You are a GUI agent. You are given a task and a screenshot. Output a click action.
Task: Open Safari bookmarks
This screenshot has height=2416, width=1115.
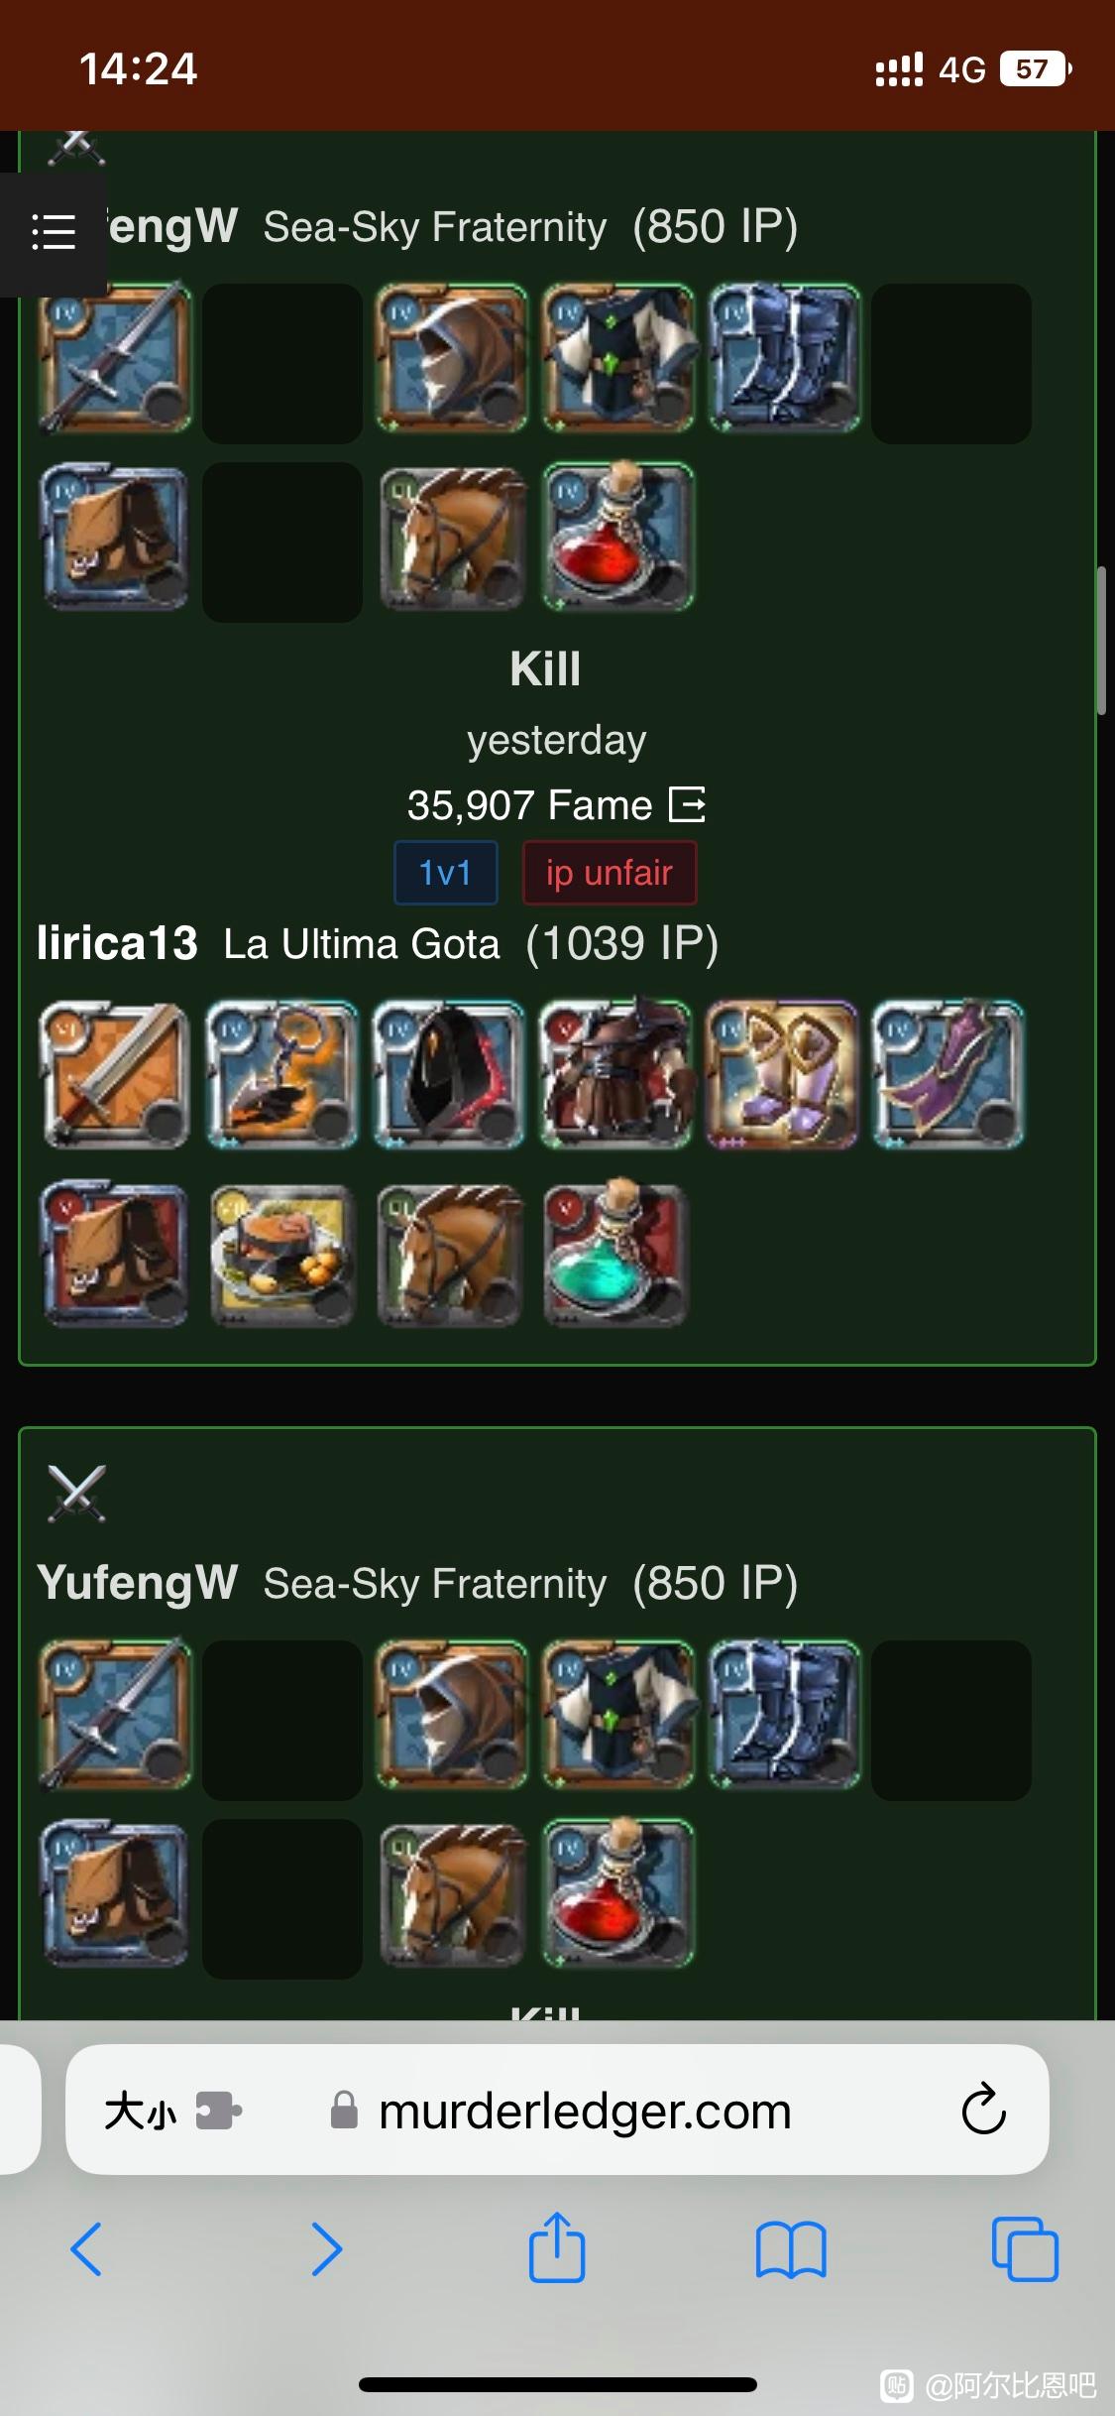tap(790, 2249)
